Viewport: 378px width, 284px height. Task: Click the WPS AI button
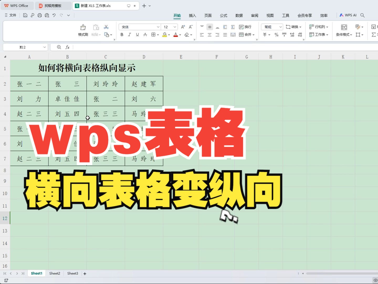[348, 15]
